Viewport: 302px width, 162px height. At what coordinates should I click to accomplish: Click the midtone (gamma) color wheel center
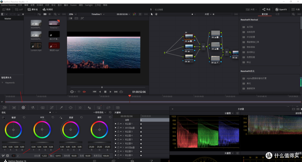42,130
